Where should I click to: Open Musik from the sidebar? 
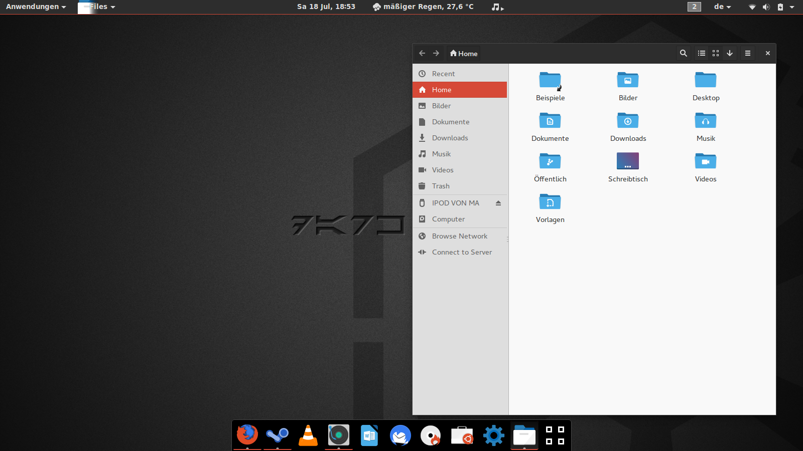[460, 154]
